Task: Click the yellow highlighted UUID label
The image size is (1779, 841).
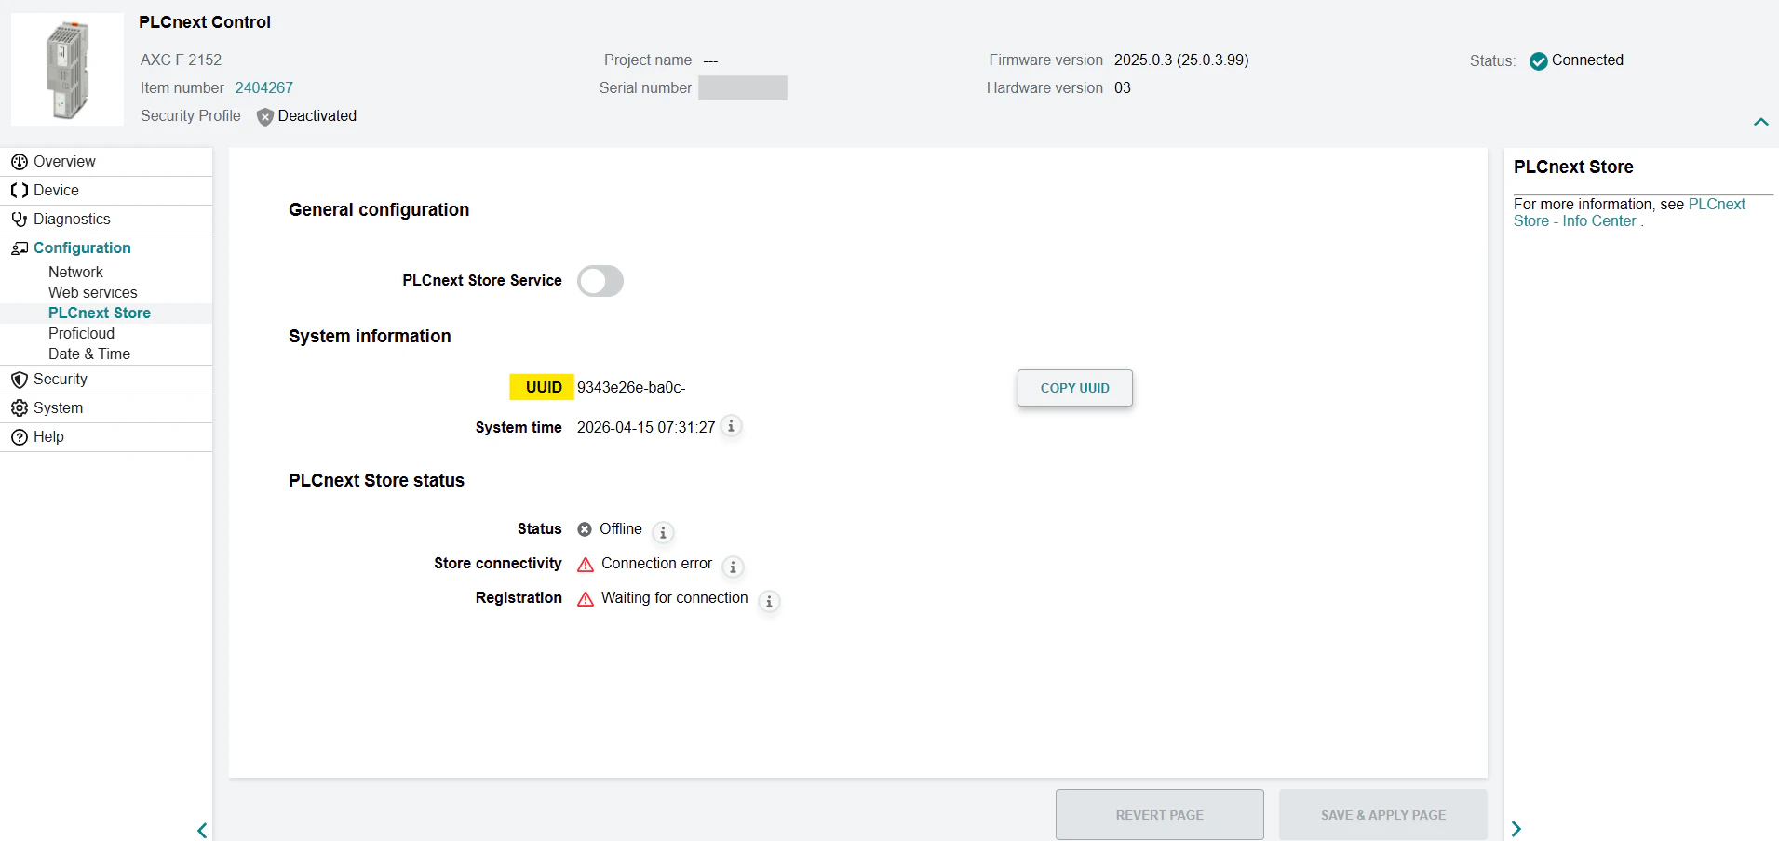Action: 542,387
